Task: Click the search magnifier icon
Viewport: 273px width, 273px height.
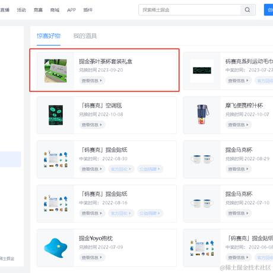Action: point(247,9)
